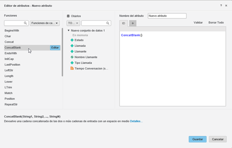Switch to the ID form tab
Viewport: 232px width, 148px height.
(x=124, y=23)
